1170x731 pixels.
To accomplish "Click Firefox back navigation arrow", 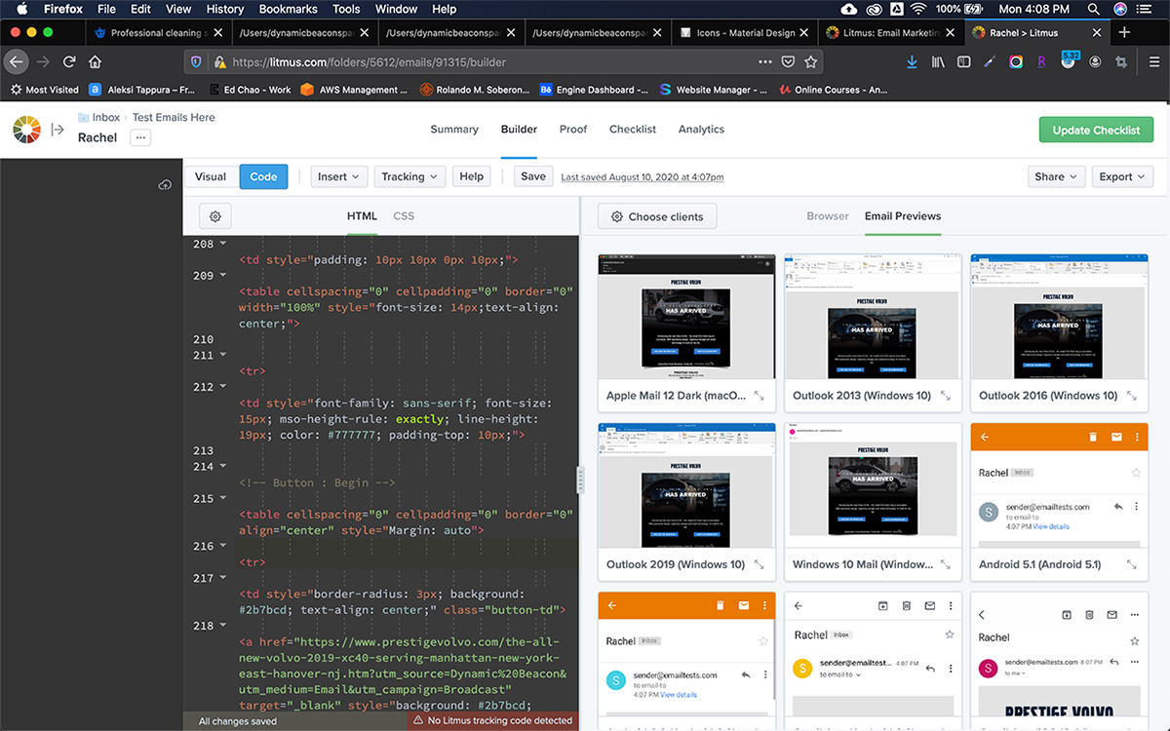I will [16, 61].
